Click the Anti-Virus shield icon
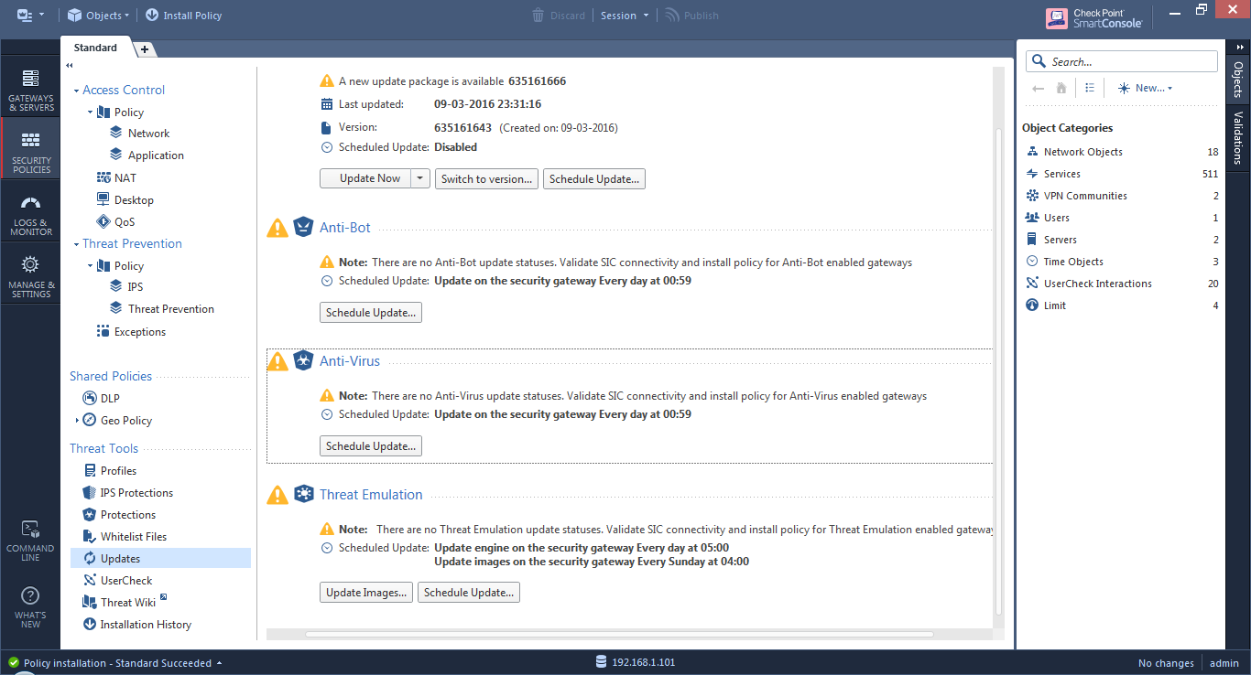The height and width of the screenshot is (675, 1251). tap(303, 360)
